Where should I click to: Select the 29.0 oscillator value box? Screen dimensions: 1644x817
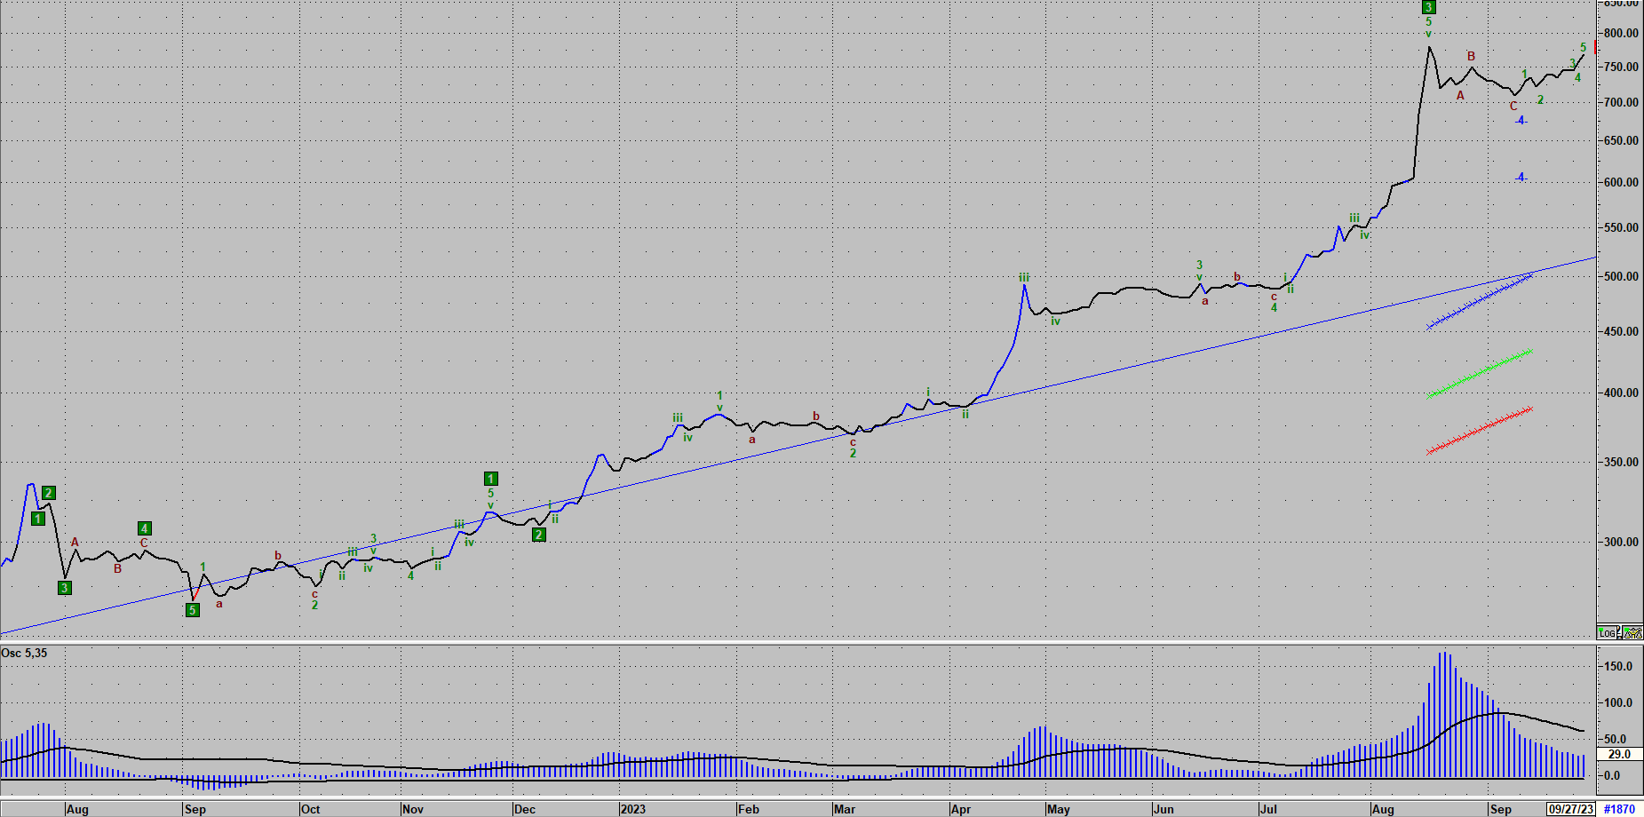(1619, 754)
